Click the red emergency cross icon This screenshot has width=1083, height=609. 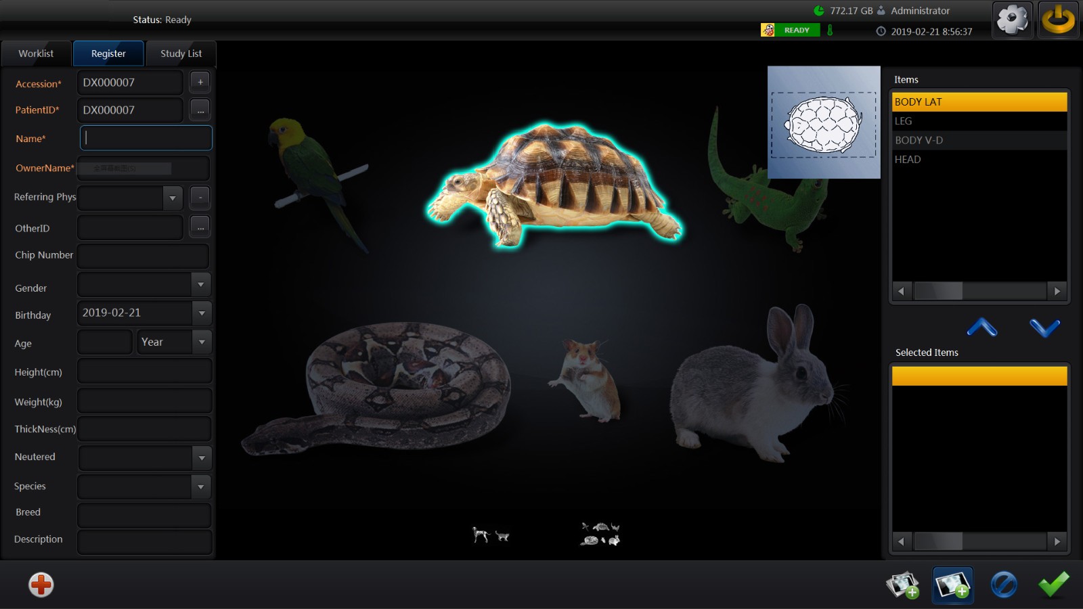41,585
